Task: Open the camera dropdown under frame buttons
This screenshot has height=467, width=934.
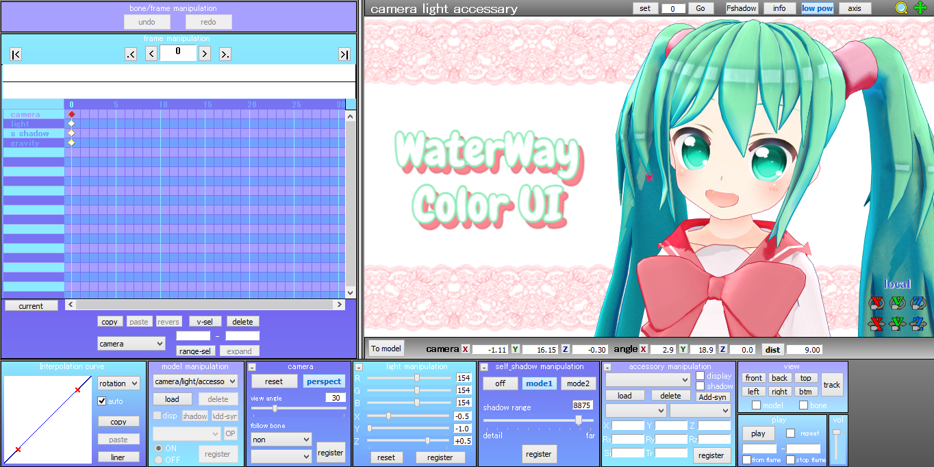Action: click(131, 344)
